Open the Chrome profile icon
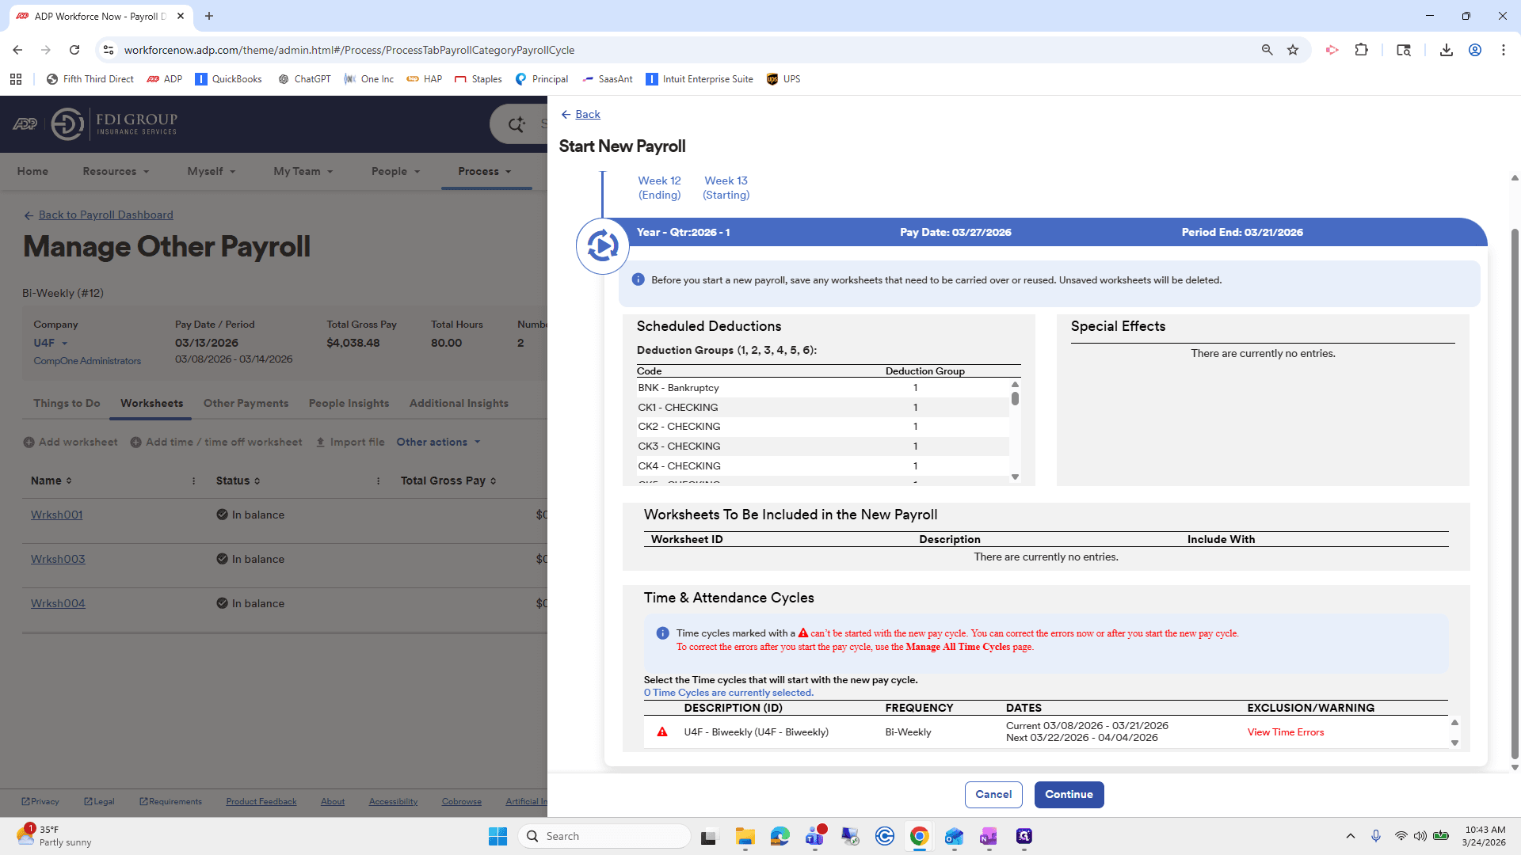 (x=1474, y=50)
